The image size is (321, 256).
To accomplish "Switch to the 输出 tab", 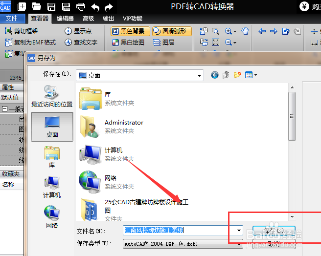I will click(x=108, y=19).
